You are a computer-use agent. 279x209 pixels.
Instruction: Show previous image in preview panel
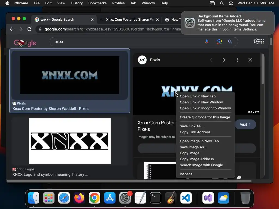[x=211, y=60]
